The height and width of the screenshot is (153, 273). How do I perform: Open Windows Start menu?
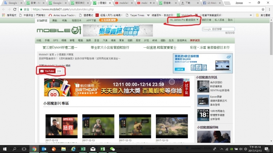5,149
